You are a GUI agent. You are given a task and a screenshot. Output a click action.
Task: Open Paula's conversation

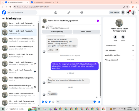[19, 95]
